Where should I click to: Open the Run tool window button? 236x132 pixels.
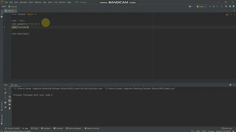(x=25, y=128)
